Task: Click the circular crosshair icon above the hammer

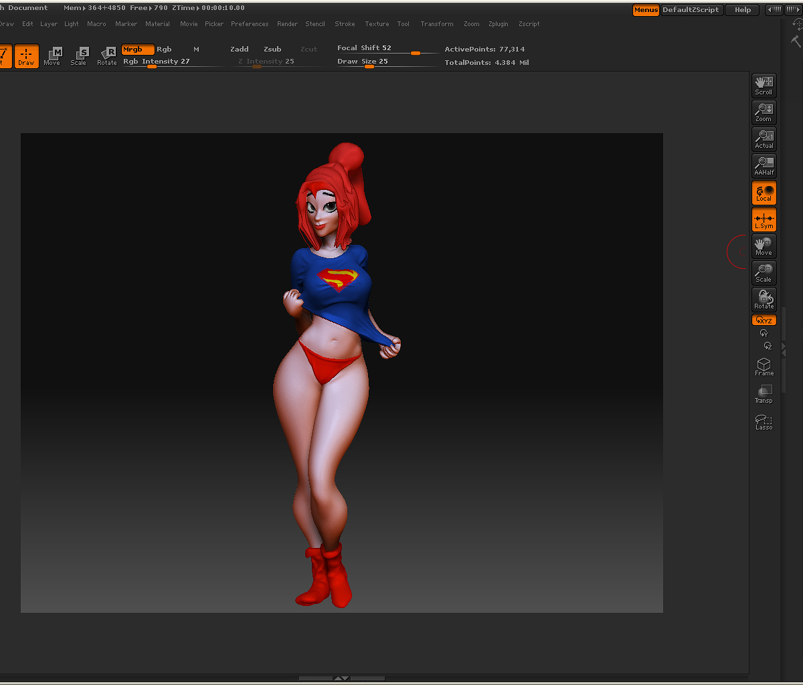Action: [798, 23]
